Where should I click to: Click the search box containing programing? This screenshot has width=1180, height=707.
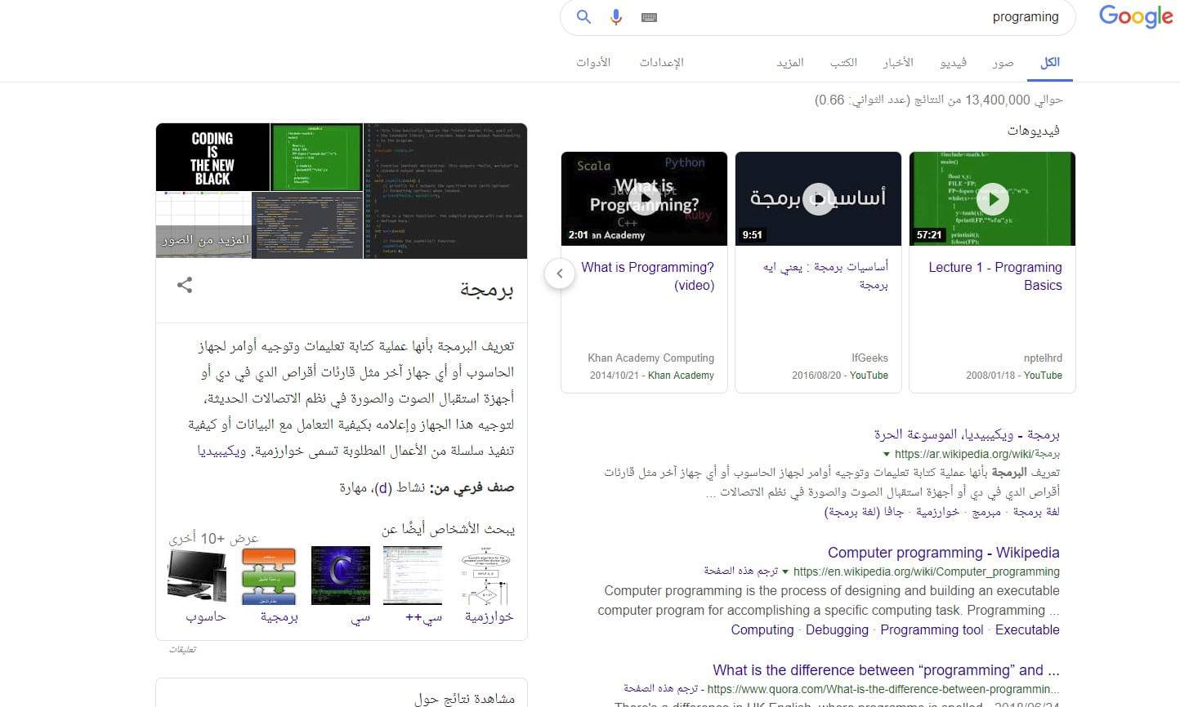tap(858, 17)
